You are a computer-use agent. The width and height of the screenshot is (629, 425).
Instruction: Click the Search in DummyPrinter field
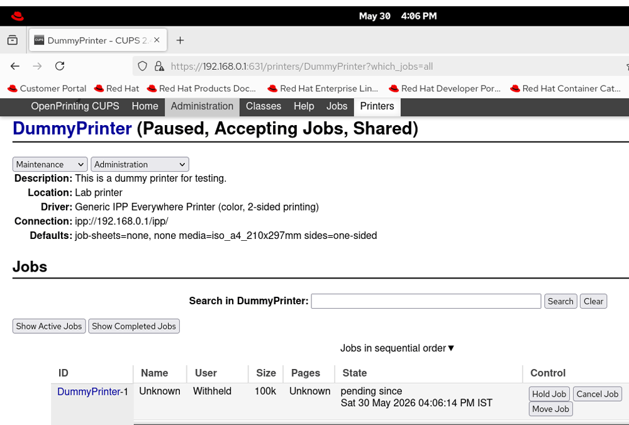click(x=426, y=301)
